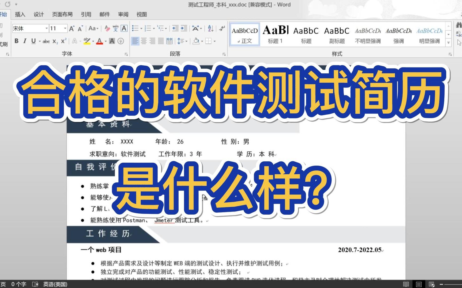Toggle subscript formatting
Viewport: 462px width, 288px height.
(55, 41)
